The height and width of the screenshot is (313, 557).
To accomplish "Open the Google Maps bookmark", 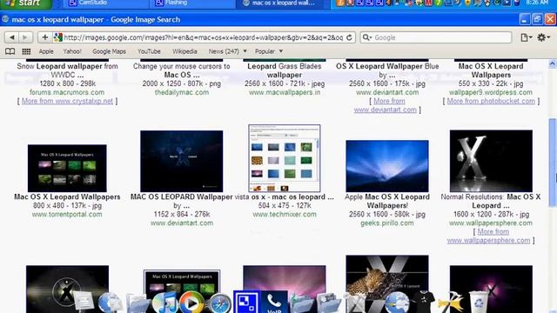I will (109, 51).
